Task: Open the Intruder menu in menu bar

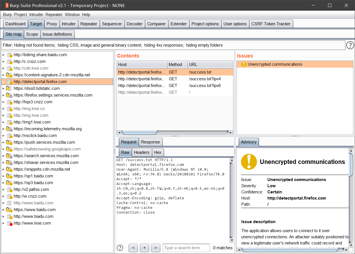Action: (36, 15)
